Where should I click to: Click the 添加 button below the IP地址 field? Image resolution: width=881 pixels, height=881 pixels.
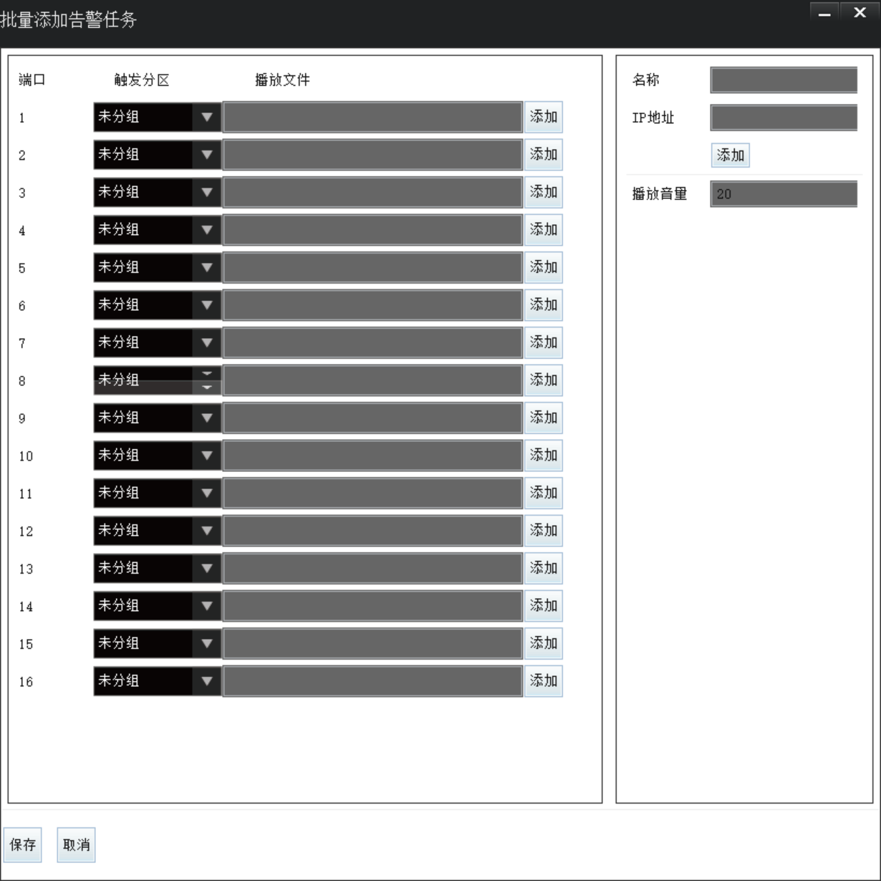click(729, 155)
